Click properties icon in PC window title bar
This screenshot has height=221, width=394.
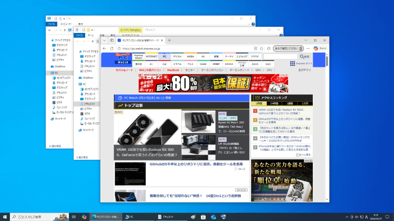[56, 19]
